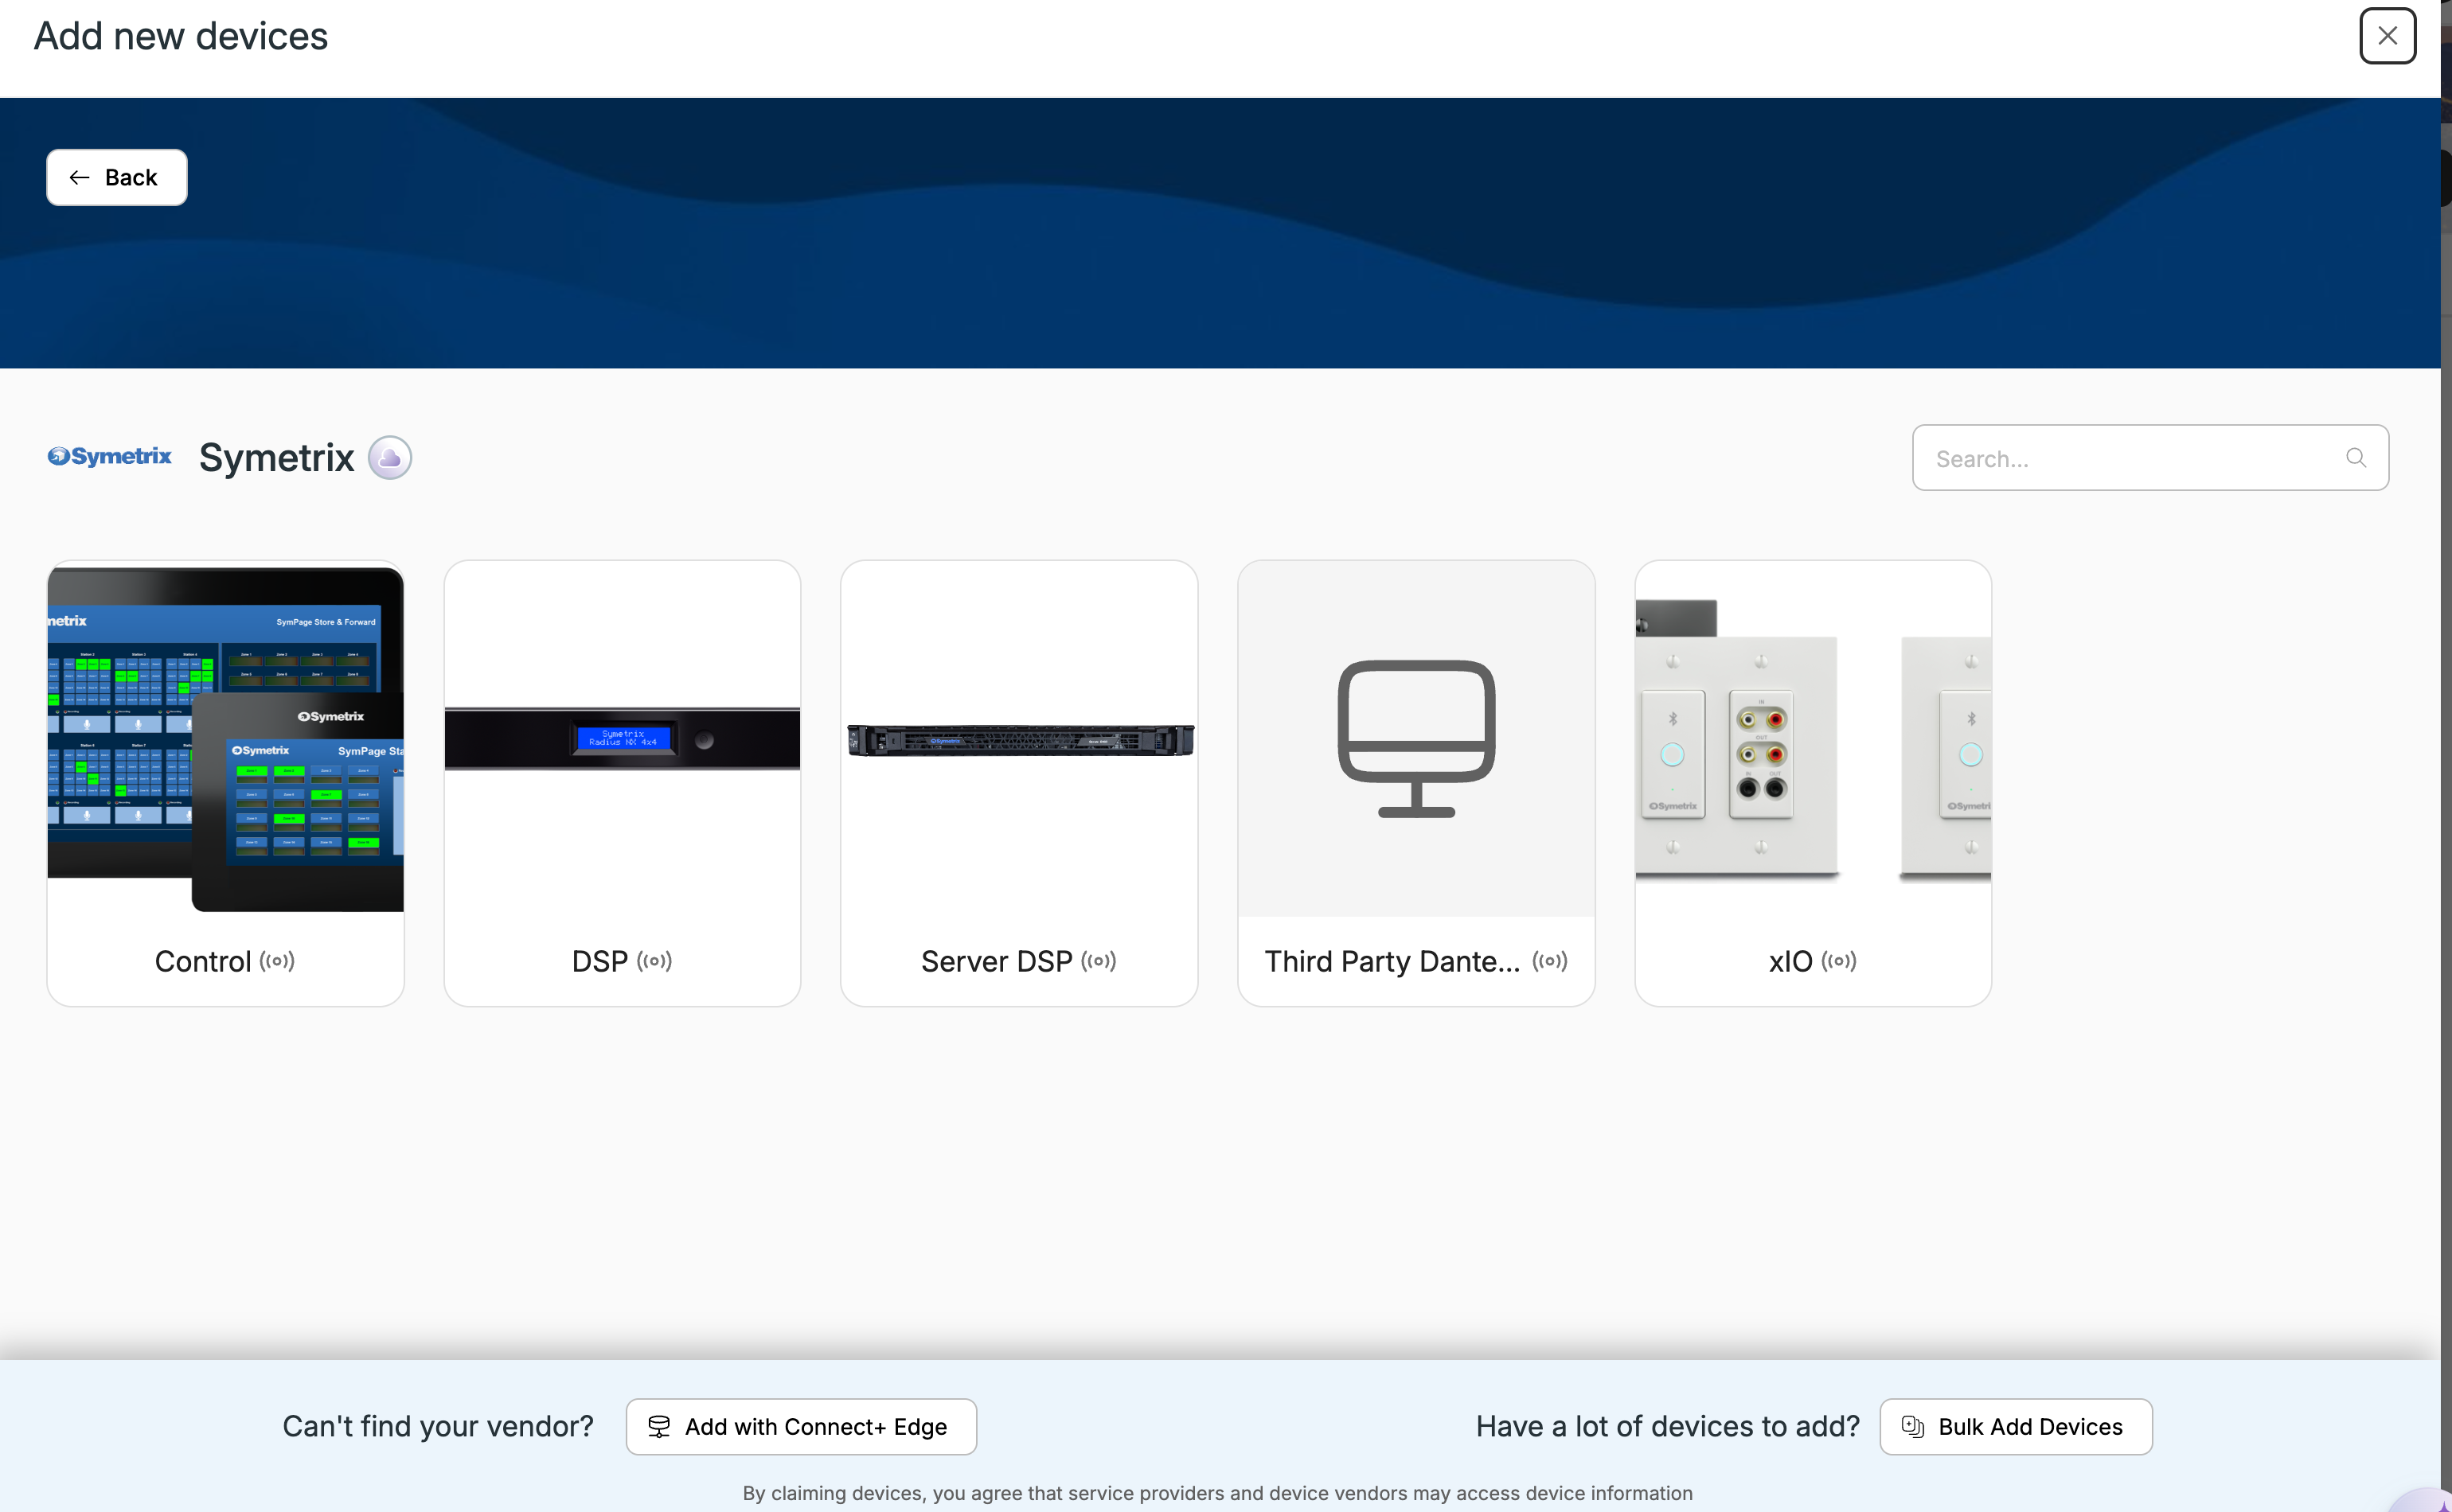This screenshot has width=2452, height=1512.
Task: Select the Server DSP card label
Action: [x=997, y=961]
